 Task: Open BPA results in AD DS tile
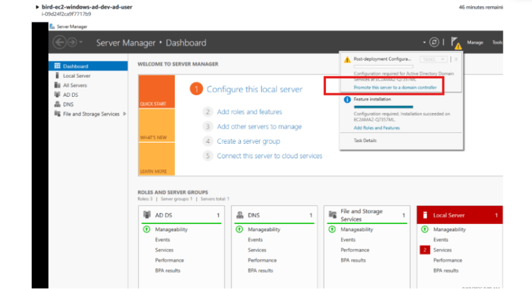pos(167,270)
